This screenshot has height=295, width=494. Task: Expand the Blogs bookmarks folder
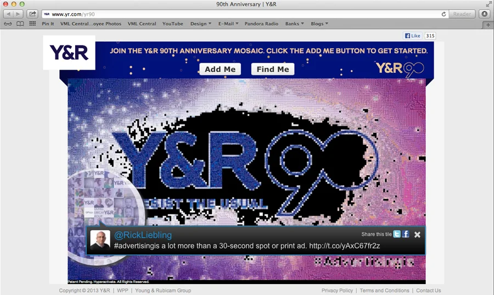coord(319,24)
